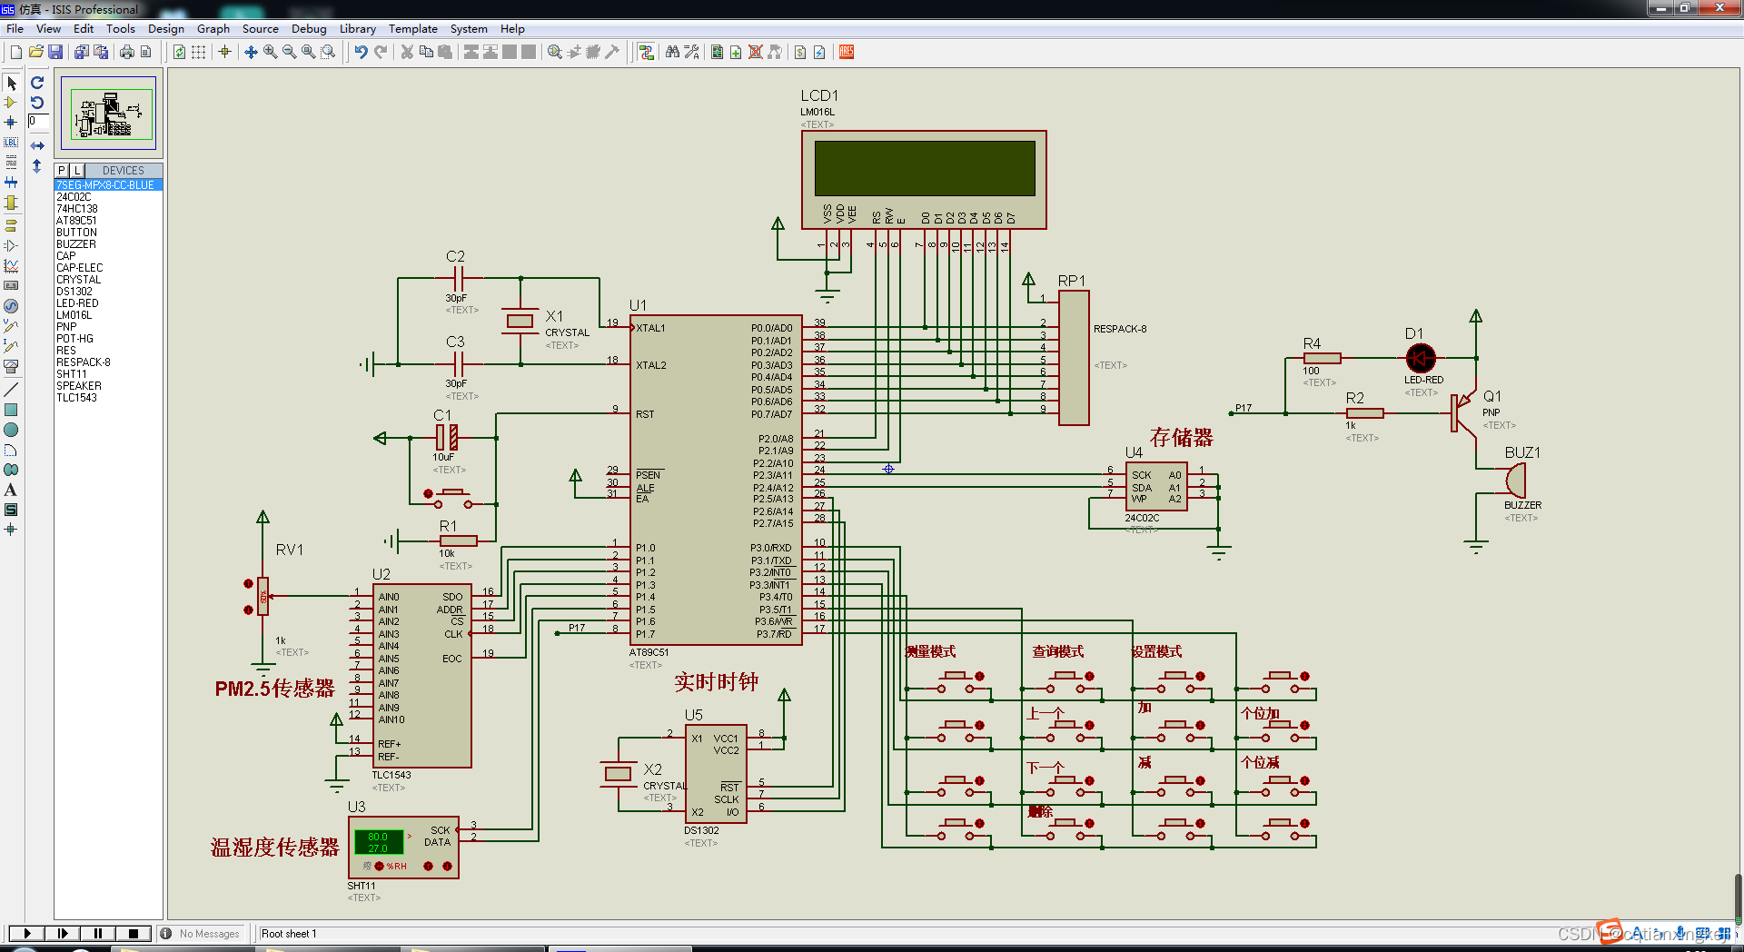The height and width of the screenshot is (952, 1744).
Task: Toggle the grid display
Action: coord(198,52)
